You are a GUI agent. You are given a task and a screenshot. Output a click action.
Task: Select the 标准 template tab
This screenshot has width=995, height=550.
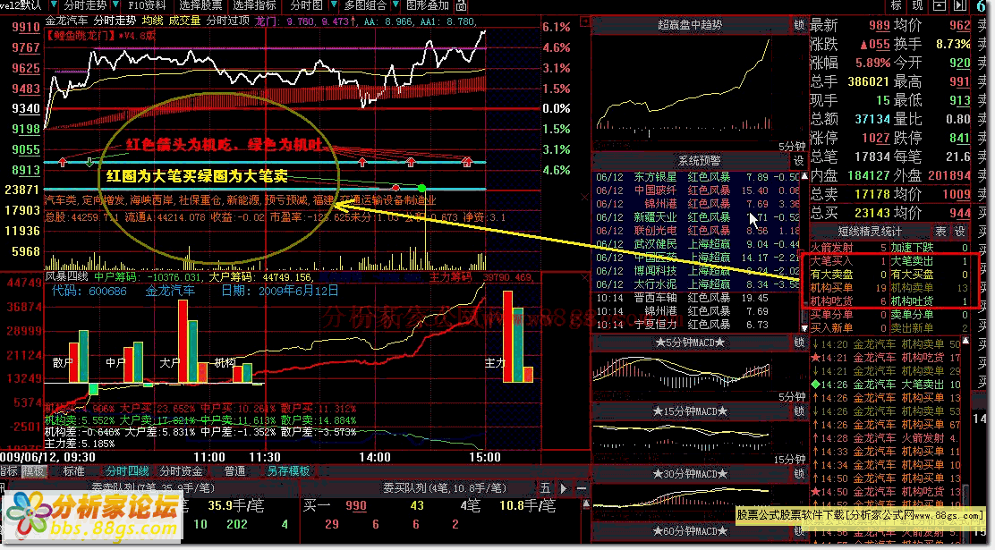click(x=73, y=471)
